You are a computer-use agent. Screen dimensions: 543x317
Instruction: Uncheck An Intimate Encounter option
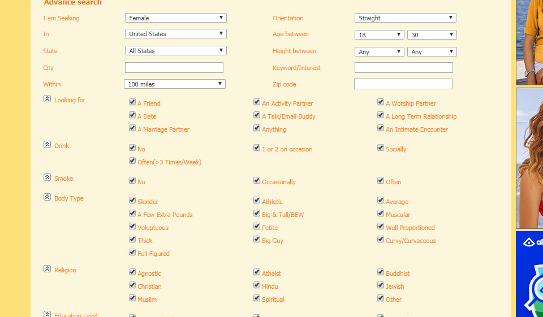(381, 128)
